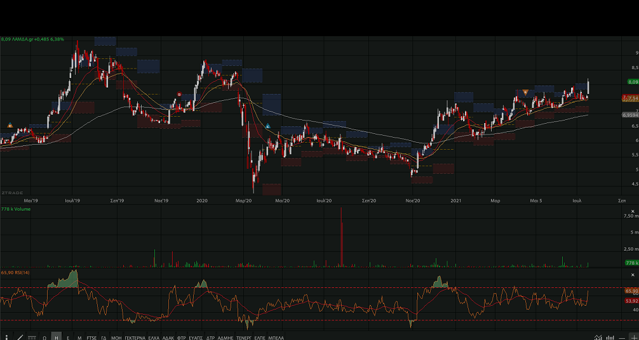Select the H timeframe button
Screen dimensions: 639x340
57,337
